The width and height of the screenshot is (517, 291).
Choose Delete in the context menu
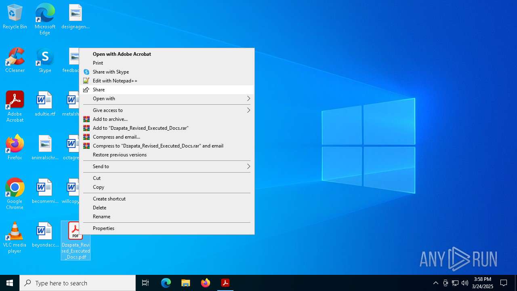167,208
